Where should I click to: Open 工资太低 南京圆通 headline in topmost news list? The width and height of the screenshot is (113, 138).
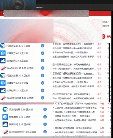(73, 44)
